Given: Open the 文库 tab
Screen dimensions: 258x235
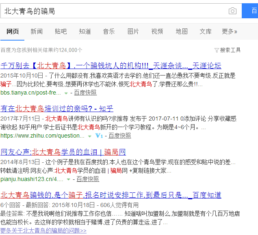Looking at the screenshot, I should tap(206, 31).
